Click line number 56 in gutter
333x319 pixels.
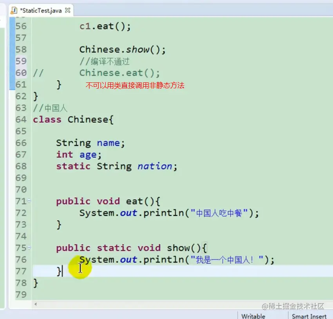[21, 26]
